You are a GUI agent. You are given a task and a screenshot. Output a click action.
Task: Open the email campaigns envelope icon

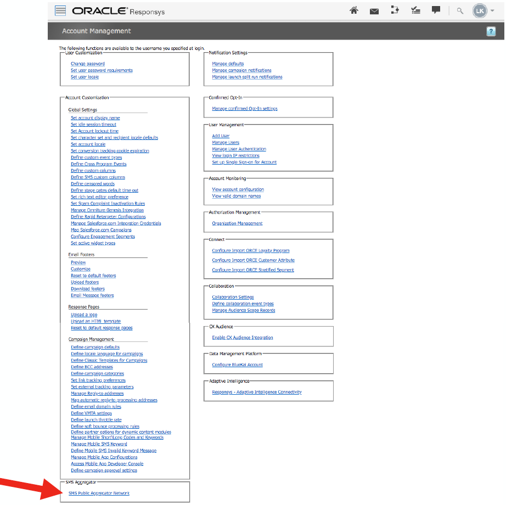[x=374, y=11]
